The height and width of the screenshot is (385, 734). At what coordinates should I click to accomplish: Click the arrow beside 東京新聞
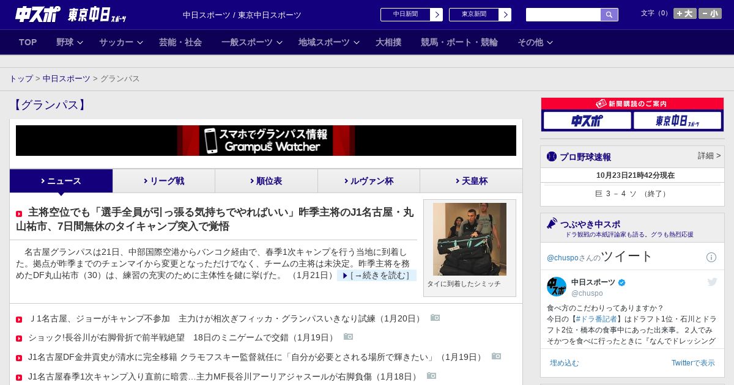pos(505,15)
